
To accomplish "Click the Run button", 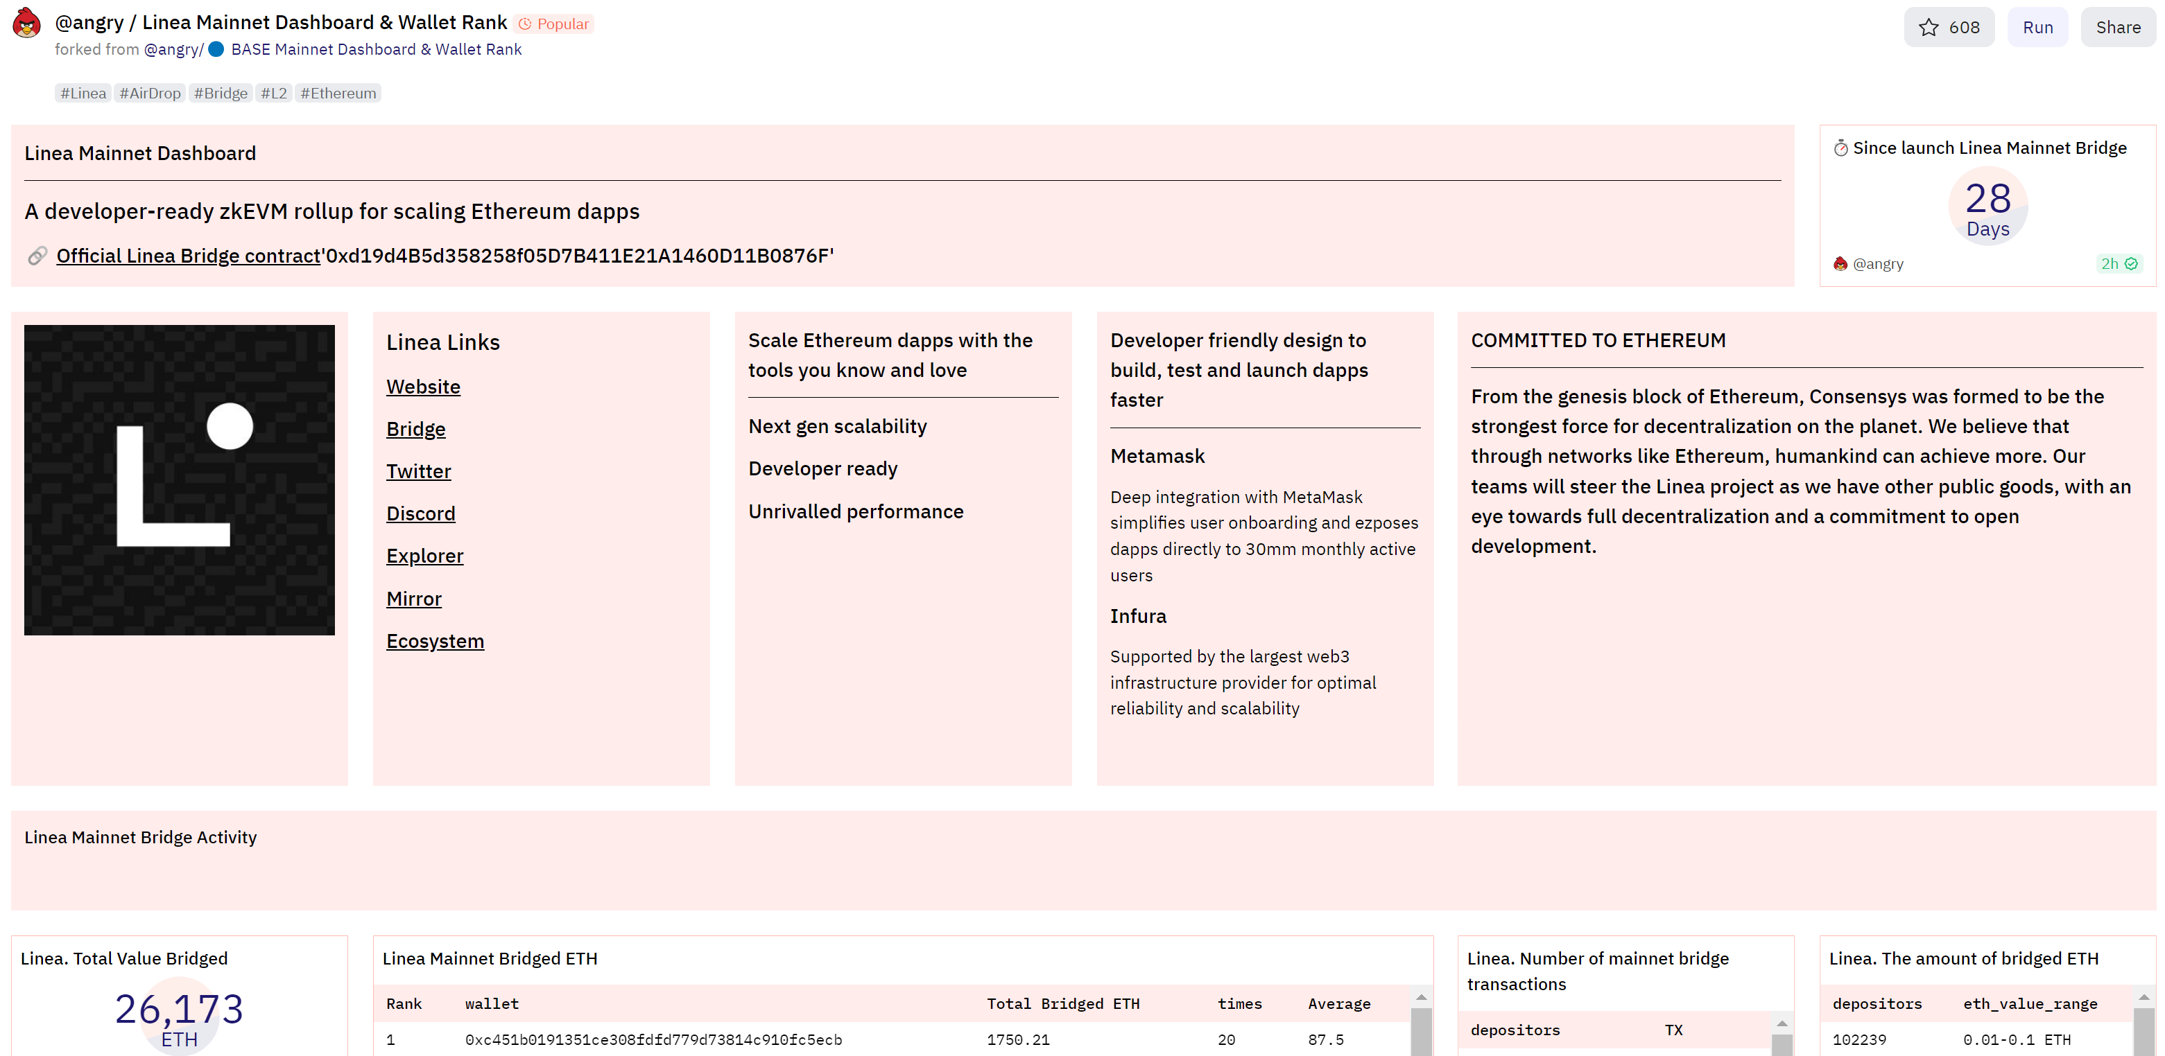I will tap(2037, 27).
